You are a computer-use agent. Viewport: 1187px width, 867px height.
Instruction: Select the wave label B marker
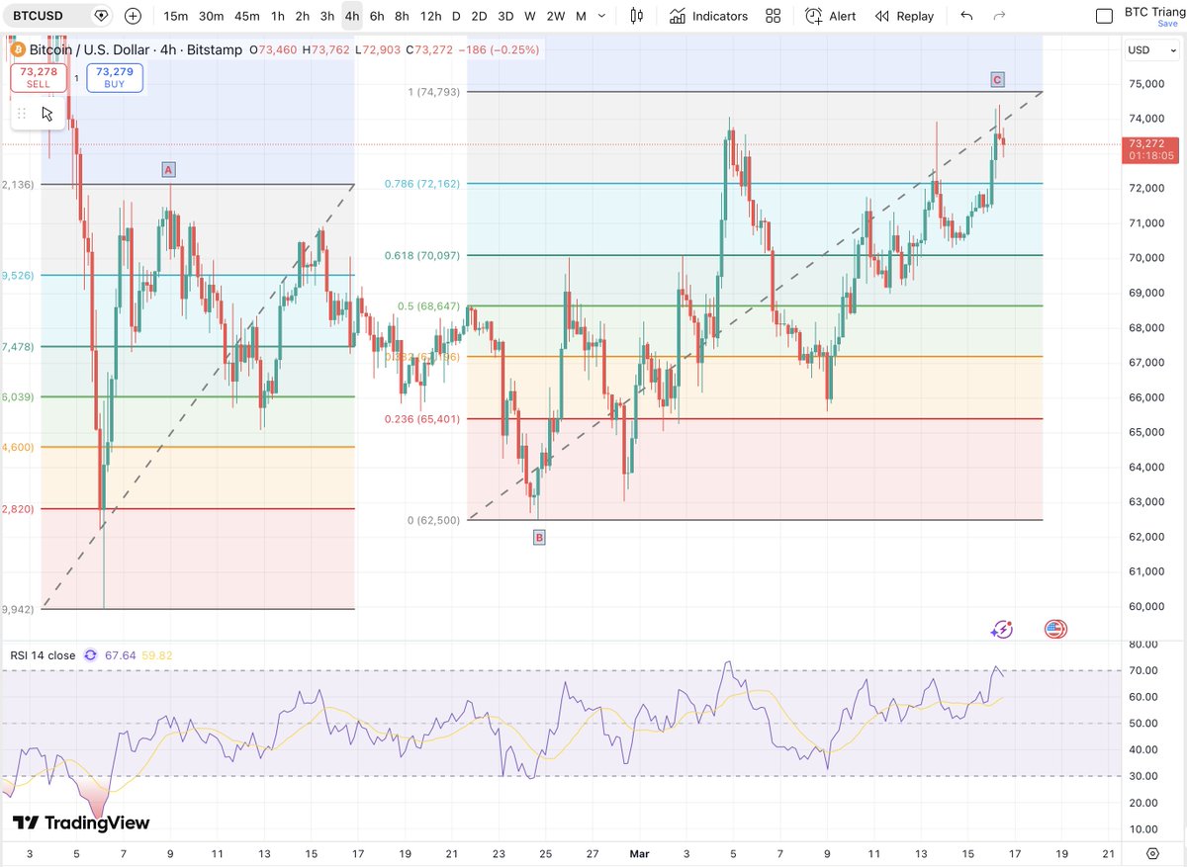point(539,538)
